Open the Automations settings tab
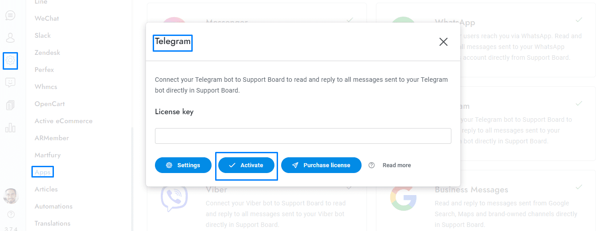The image size is (596, 231). tap(53, 206)
